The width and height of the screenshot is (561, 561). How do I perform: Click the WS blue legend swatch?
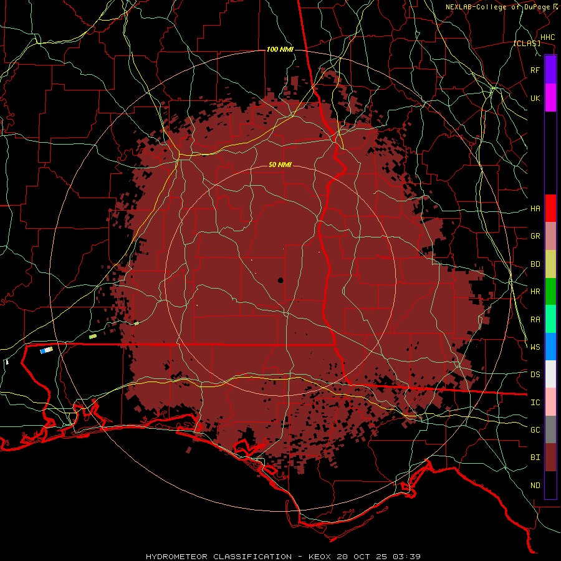(x=550, y=347)
